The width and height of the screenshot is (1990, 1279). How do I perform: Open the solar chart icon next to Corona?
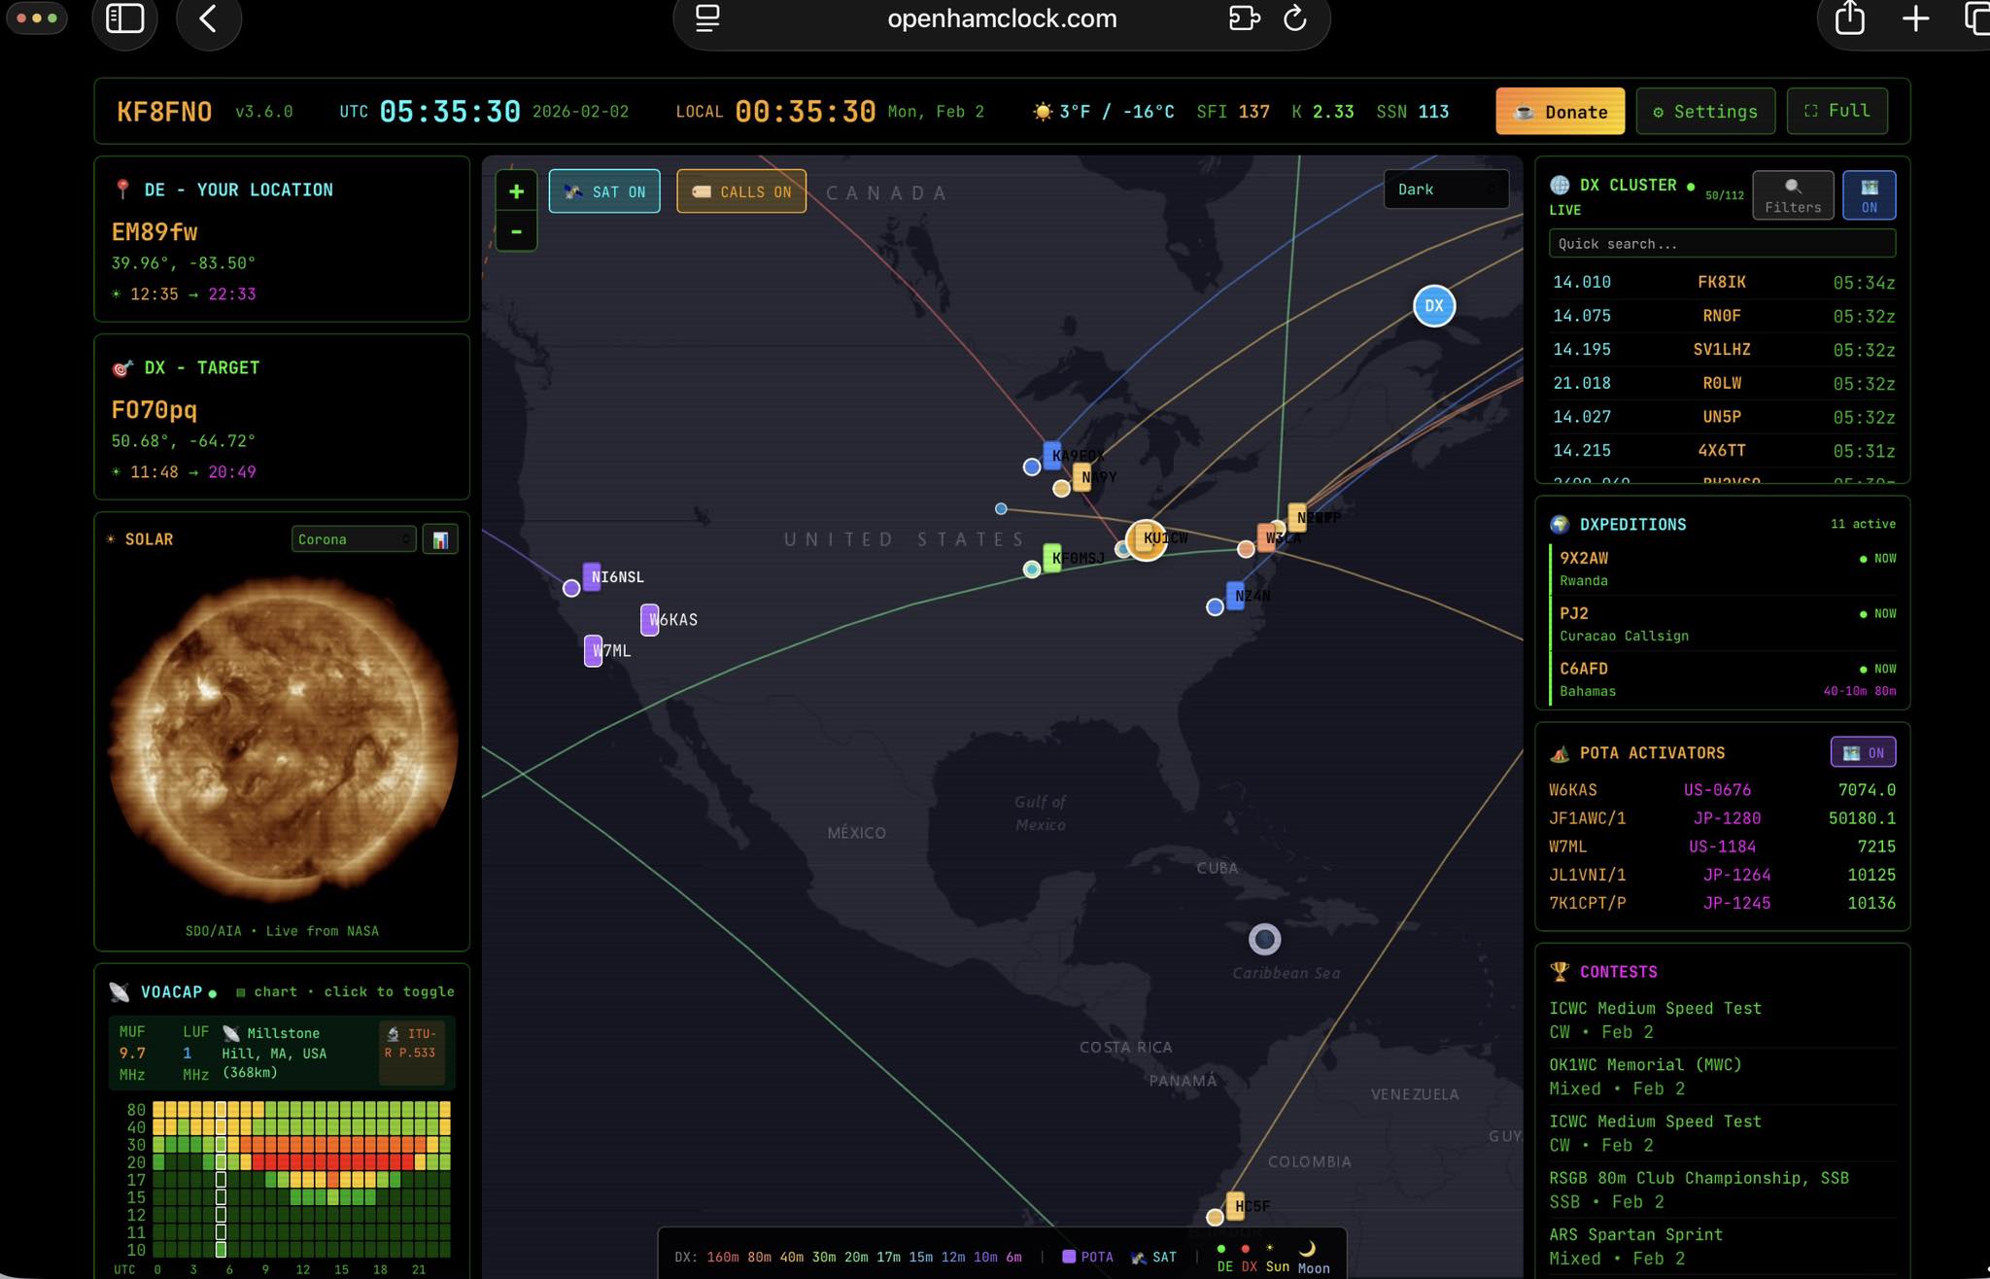[x=440, y=539]
